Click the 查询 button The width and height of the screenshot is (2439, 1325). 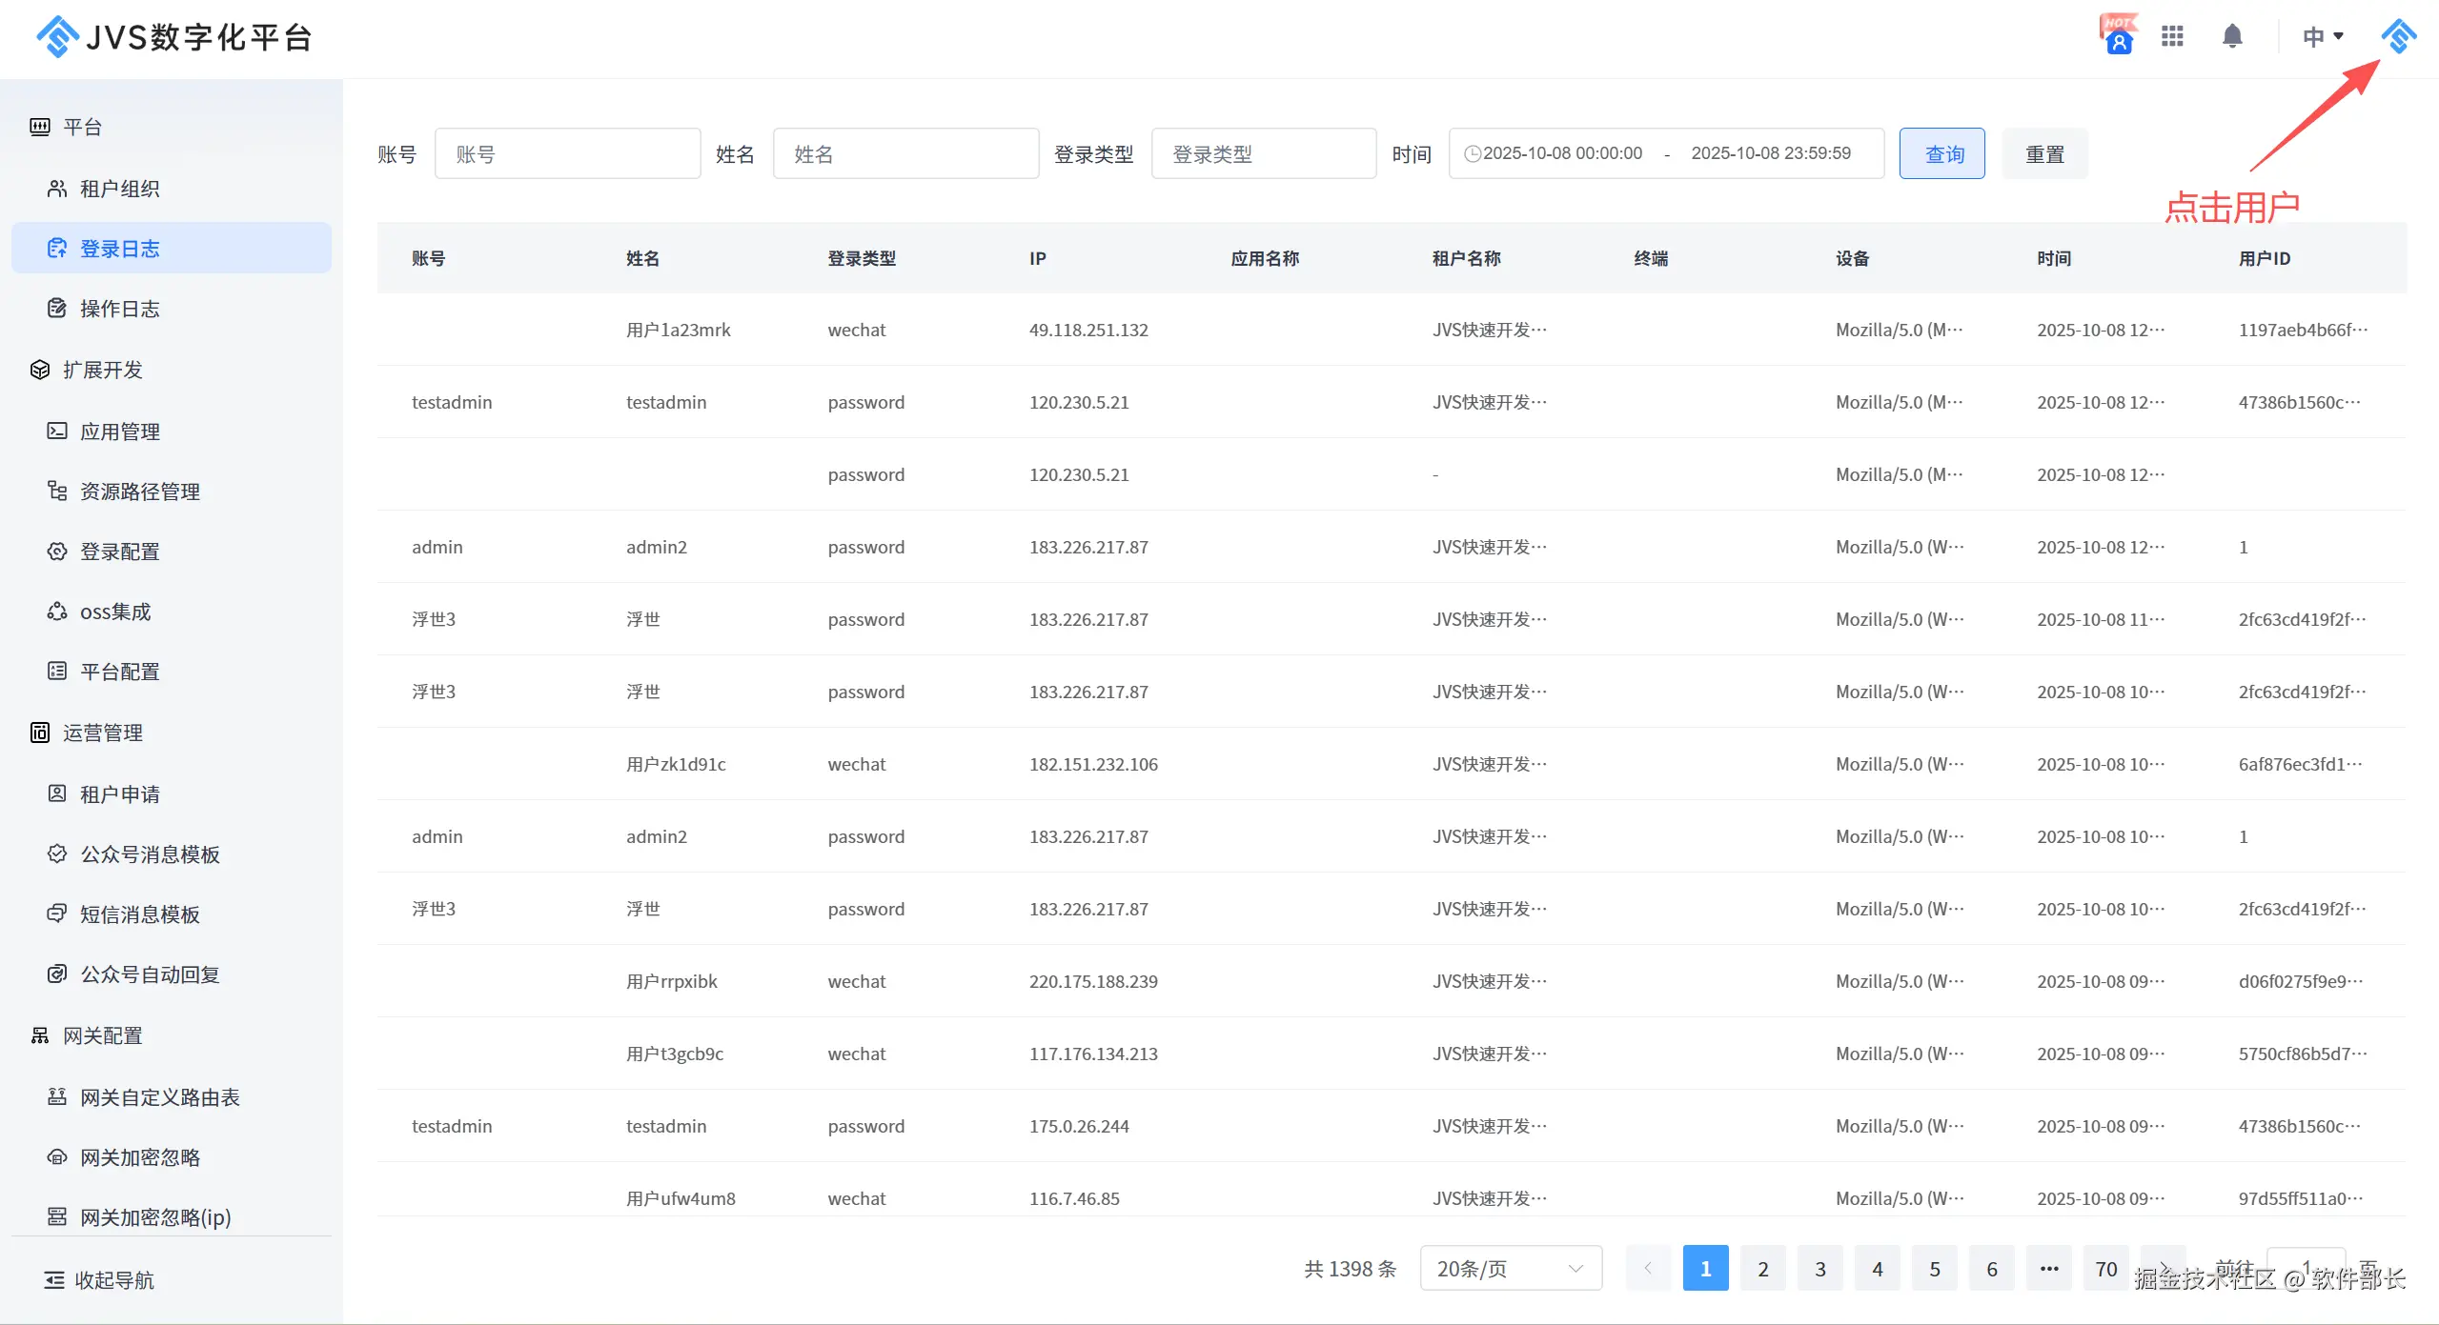pyautogui.click(x=1941, y=153)
